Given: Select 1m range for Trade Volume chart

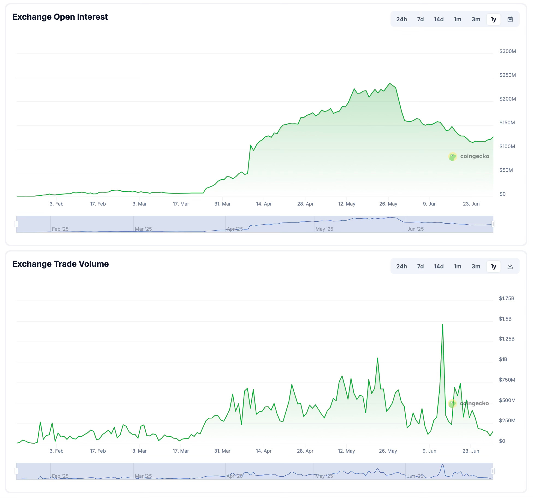Looking at the screenshot, I should (457, 266).
